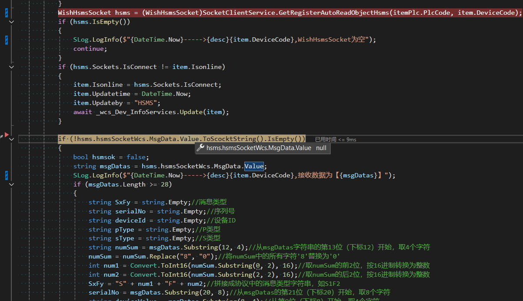
Task: Click the '//序列号' comment
Action: click(x=221, y=211)
